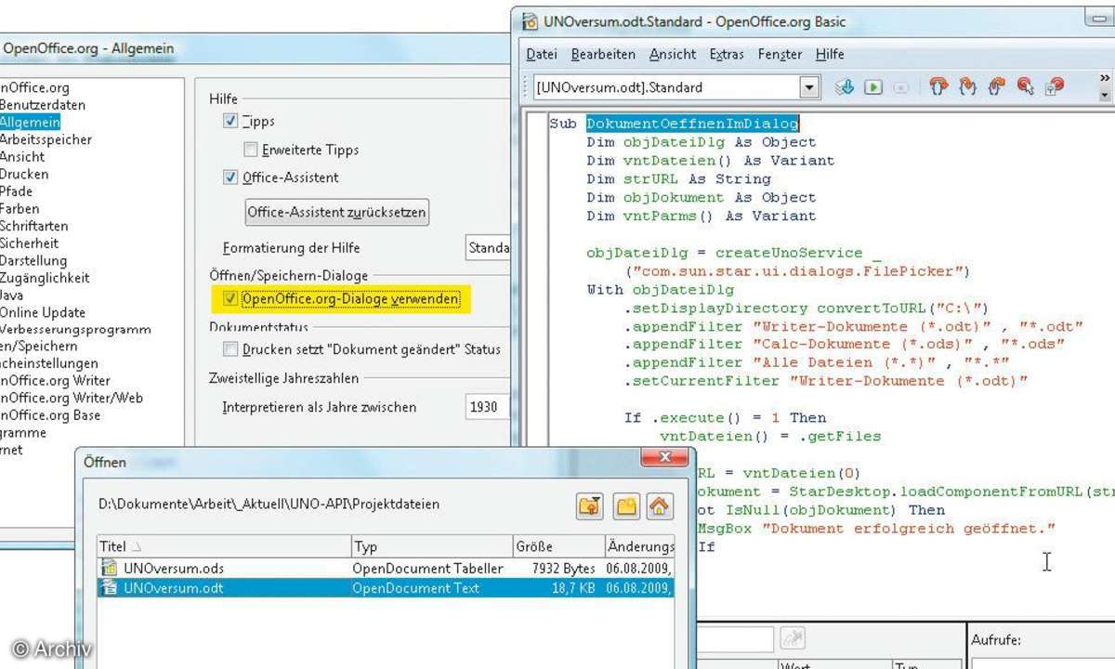Close the Öffnen dialog

pos(665,458)
